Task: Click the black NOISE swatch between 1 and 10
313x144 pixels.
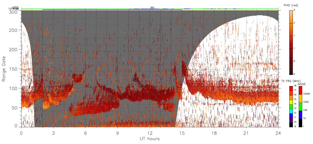Action: click(x=300, y=123)
